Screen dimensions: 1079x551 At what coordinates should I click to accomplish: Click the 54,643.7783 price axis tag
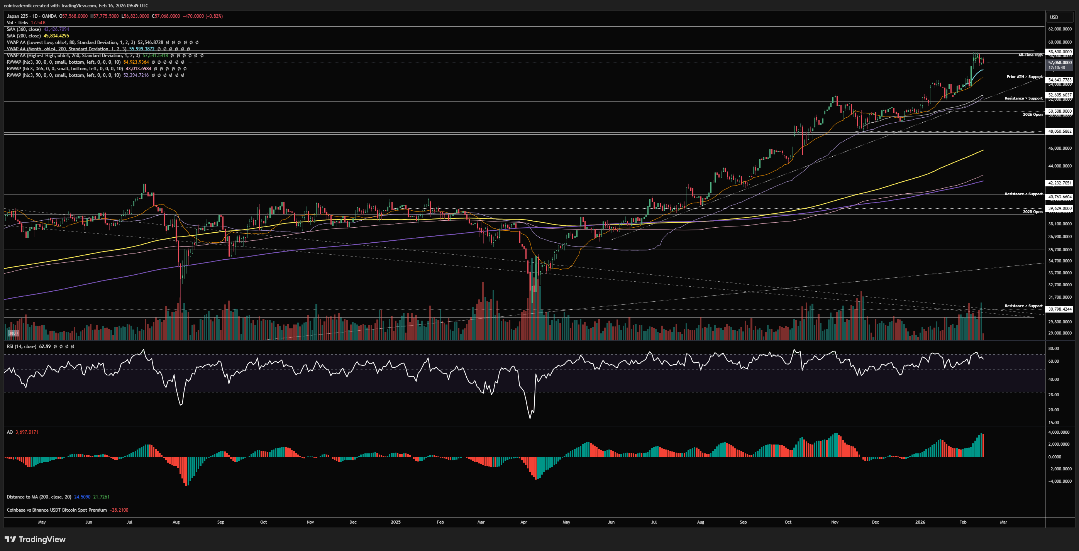click(x=1060, y=80)
